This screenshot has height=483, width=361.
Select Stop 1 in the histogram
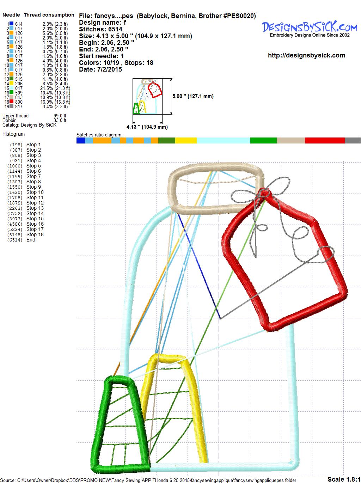[33, 145]
